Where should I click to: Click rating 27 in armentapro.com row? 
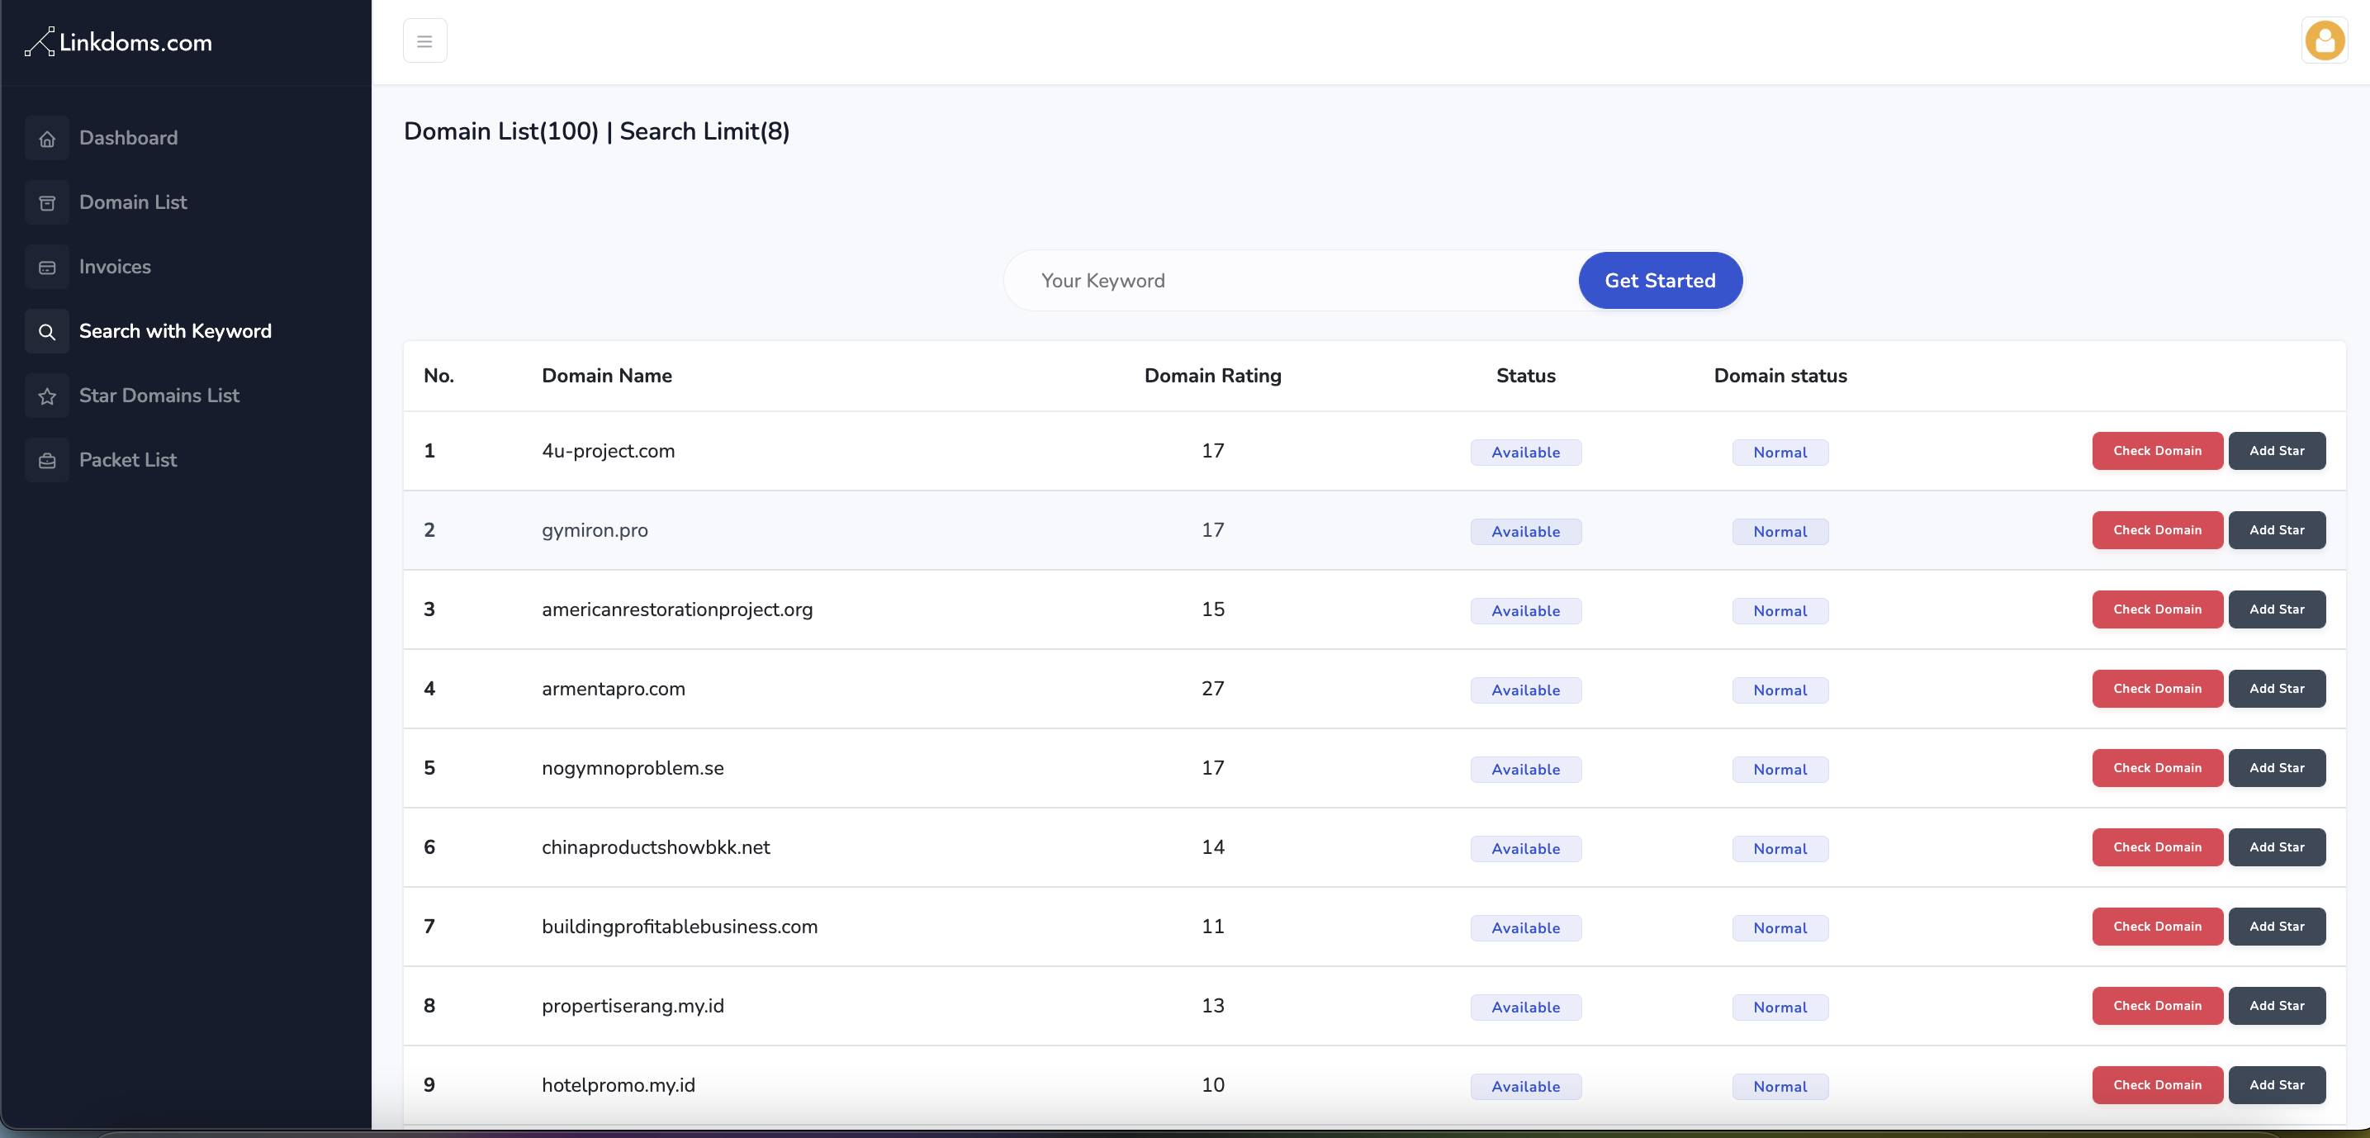(x=1212, y=688)
